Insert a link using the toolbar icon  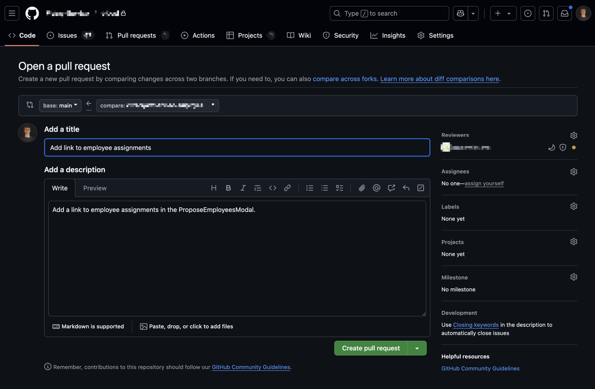click(287, 188)
